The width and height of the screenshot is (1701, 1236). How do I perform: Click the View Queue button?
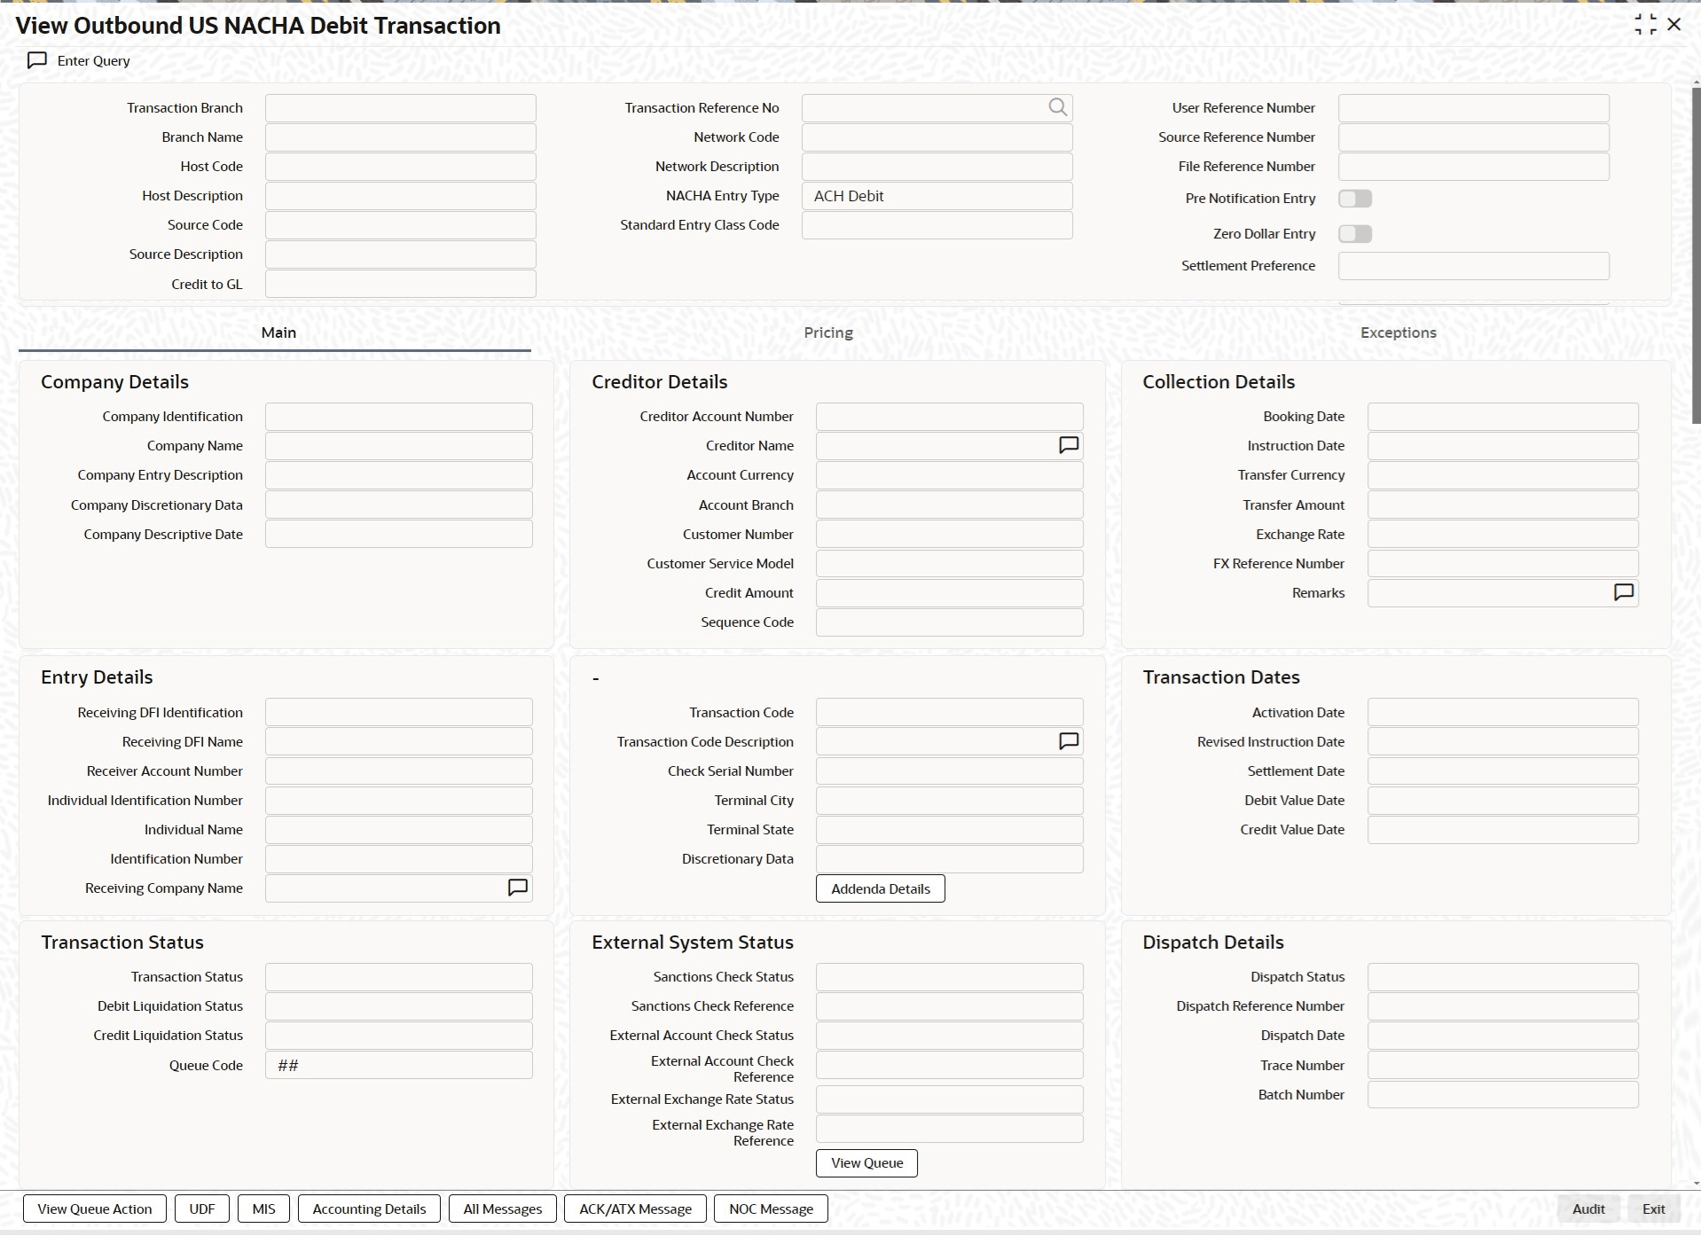pos(867,1162)
